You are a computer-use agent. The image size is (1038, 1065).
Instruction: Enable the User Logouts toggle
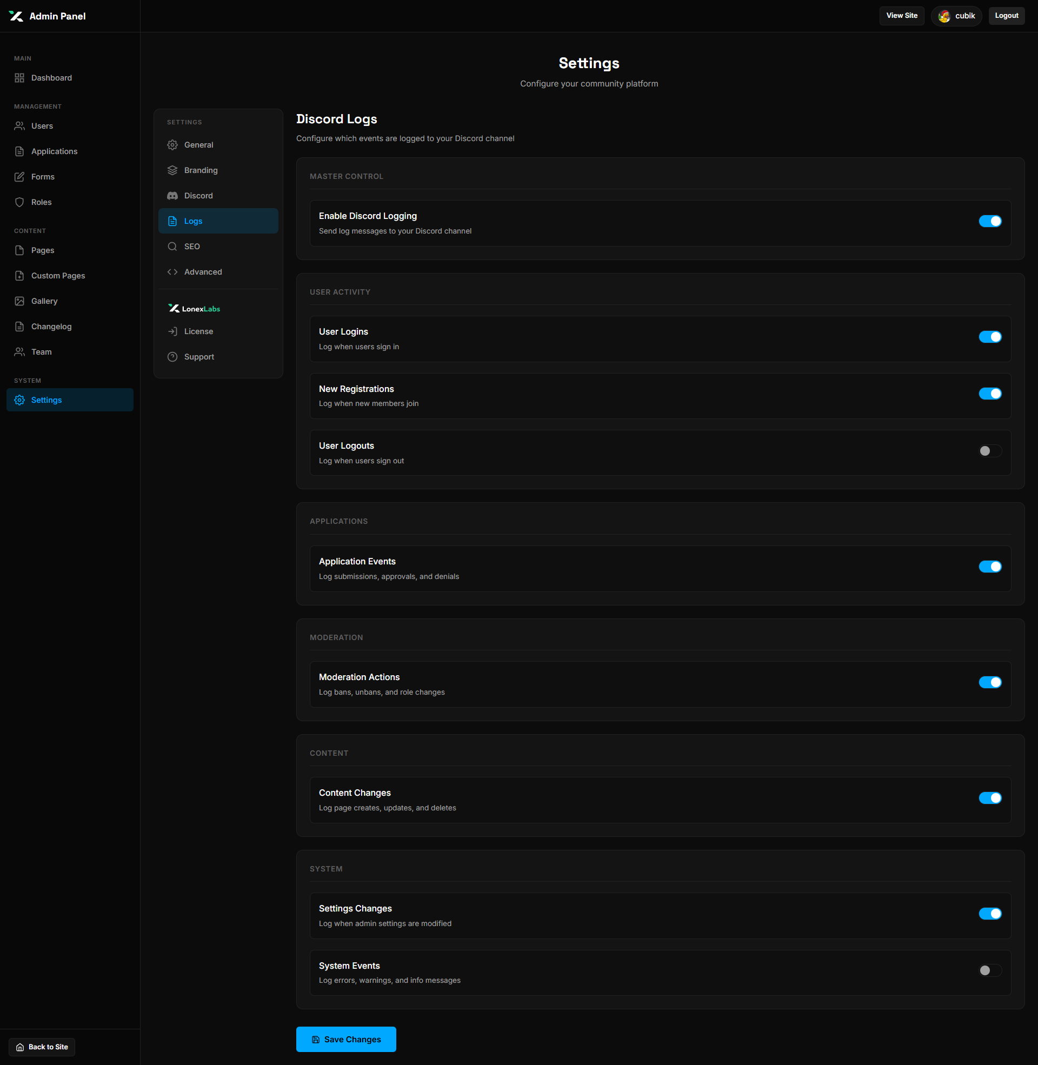click(x=990, y=451)
